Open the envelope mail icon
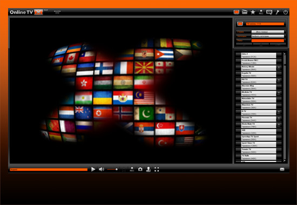 282,169
